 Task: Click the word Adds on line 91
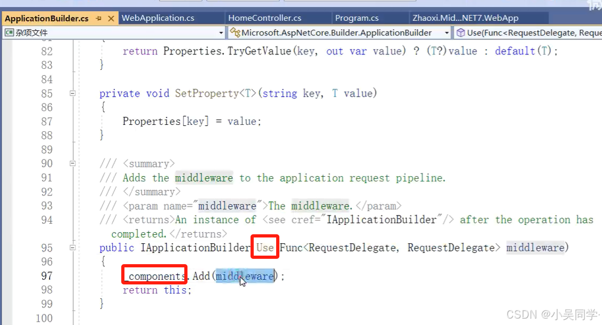[x=135, y=178]
